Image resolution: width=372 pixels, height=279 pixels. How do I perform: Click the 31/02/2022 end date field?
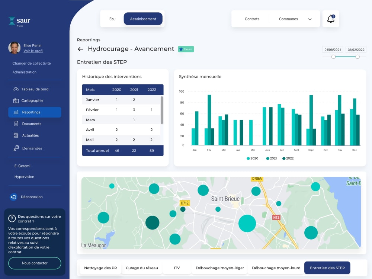(356, 49)
